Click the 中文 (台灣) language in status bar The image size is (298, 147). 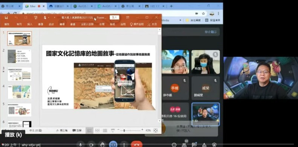pos(35,130)
